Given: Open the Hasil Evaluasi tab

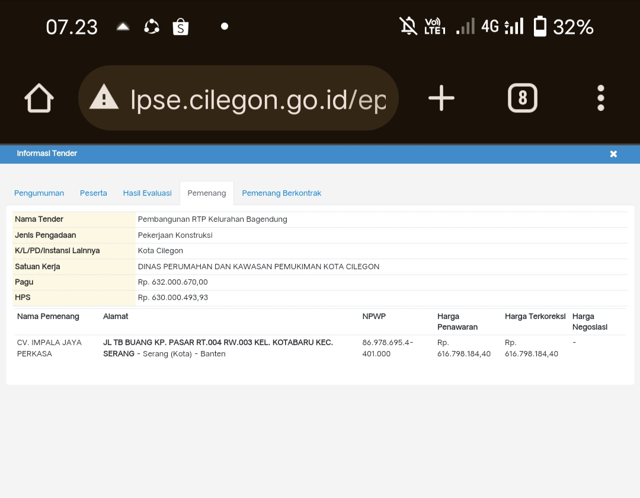Looking at the screenshot, I should point(148,193).
